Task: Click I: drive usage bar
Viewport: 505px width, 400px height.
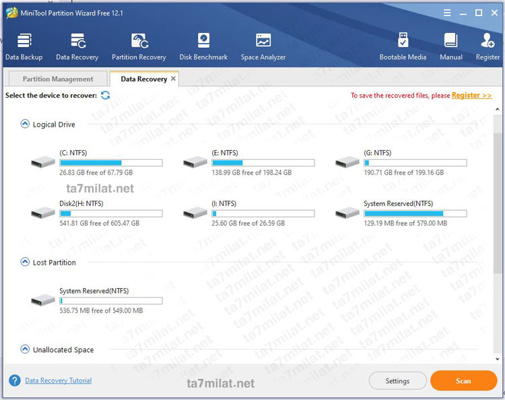Action: 263,213
